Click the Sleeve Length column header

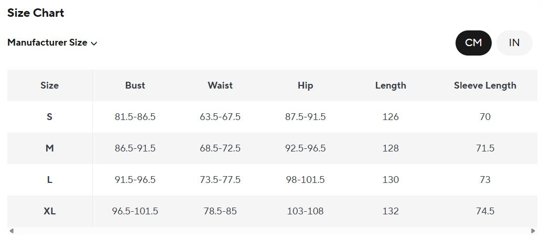point(485,85)
